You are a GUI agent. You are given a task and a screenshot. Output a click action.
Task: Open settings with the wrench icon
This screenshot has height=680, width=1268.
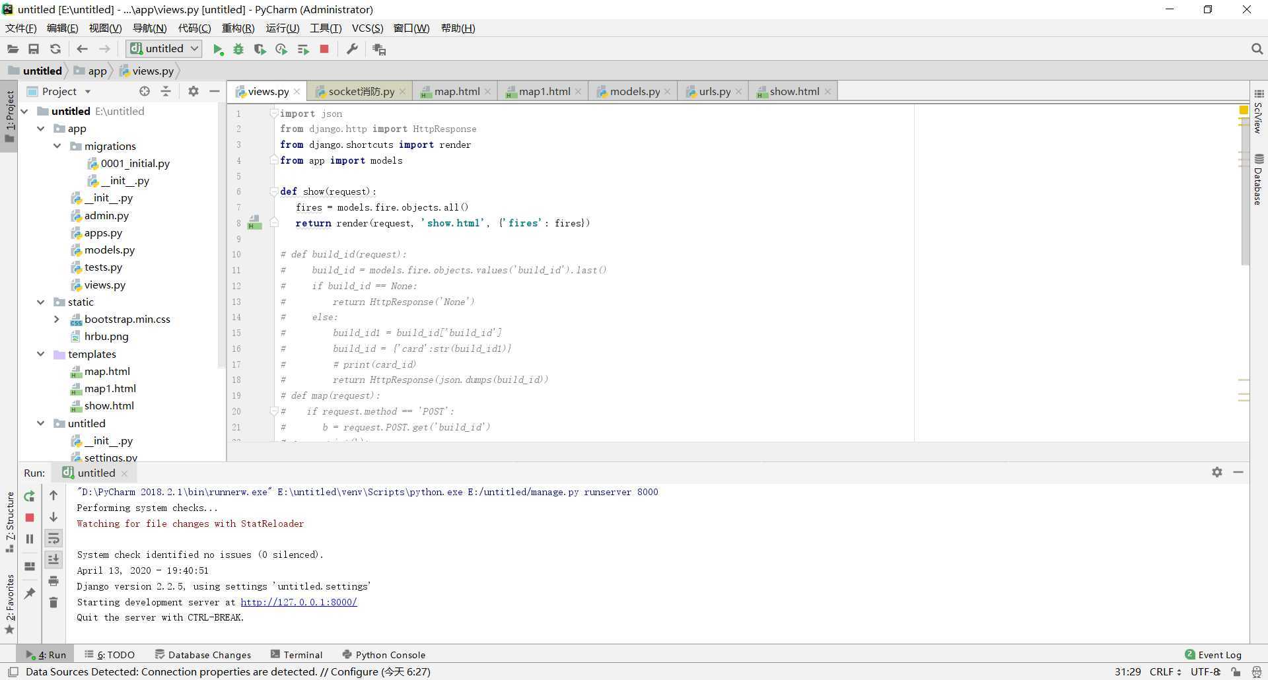click(352, 50)
